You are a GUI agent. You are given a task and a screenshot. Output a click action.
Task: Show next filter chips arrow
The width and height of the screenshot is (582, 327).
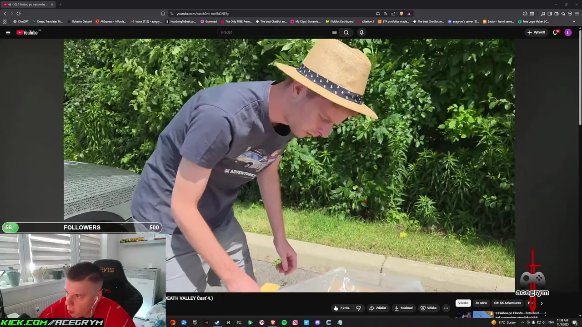541,303
